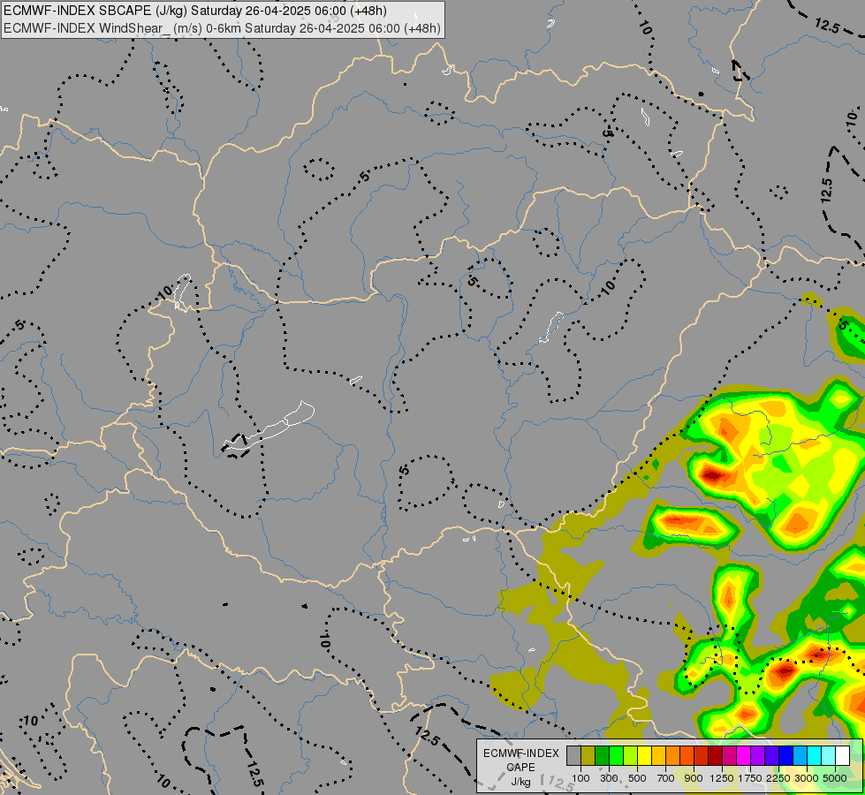Click the 1750 value under the color bar
Viewport: 865px width, 795px height.
[750, 778]
